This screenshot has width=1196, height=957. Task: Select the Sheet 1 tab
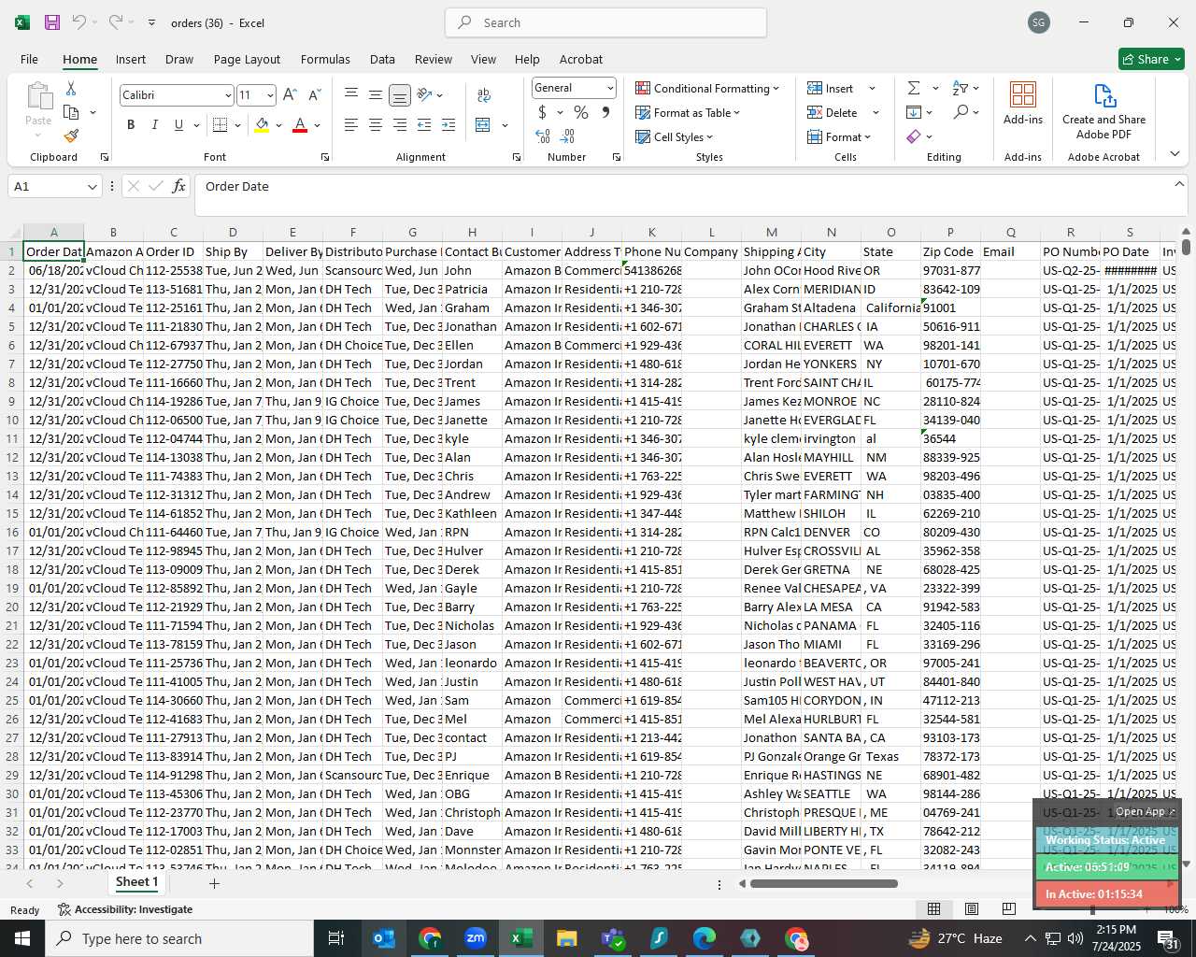click(136, 882)
